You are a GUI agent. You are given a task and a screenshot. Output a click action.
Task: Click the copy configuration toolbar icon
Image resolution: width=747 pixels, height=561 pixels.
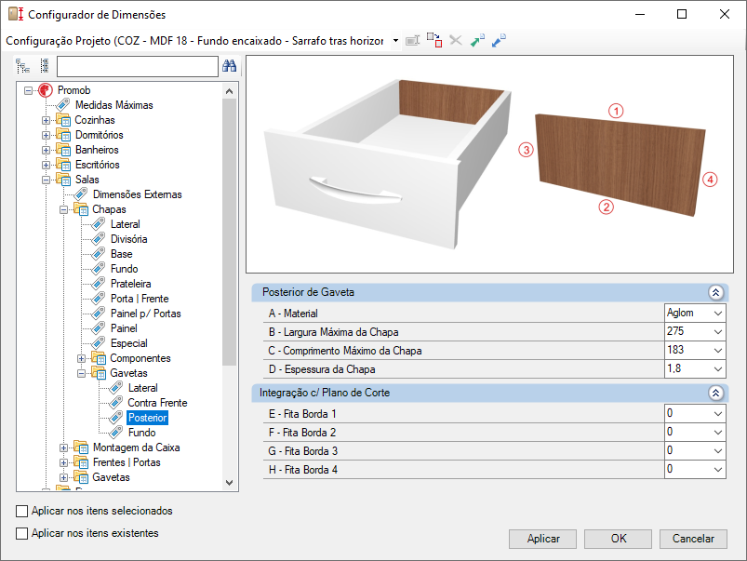(x=434, y=40)
